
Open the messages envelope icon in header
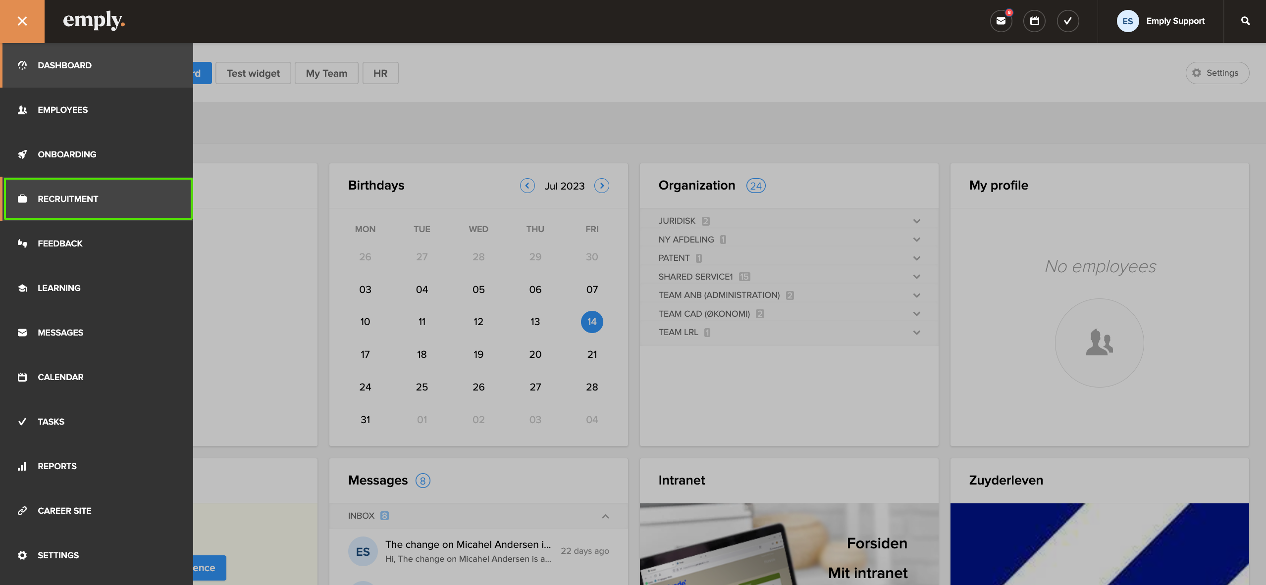point(1001,21)
